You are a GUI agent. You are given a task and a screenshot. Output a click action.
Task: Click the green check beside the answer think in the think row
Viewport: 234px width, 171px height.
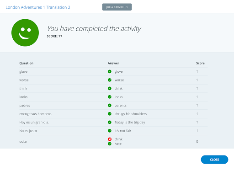point(110,88)
